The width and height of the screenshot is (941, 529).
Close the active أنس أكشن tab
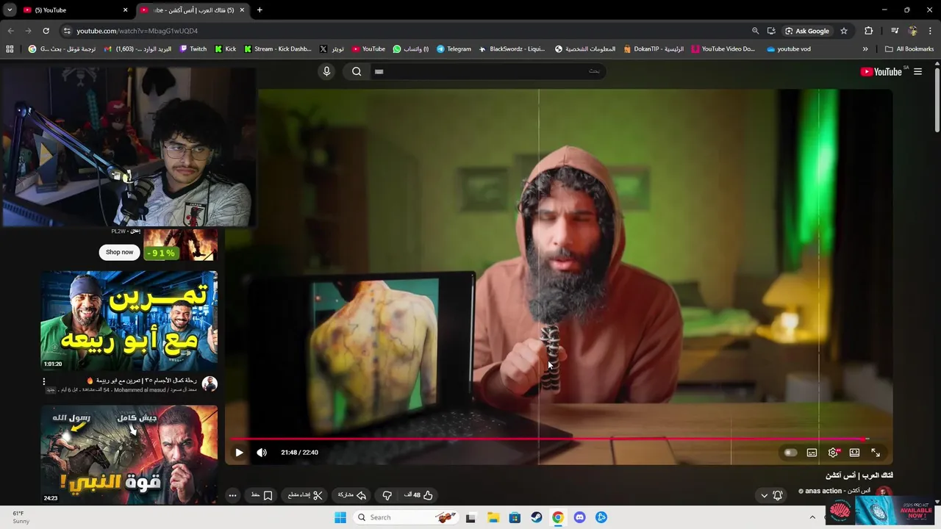tap(242, 10)
